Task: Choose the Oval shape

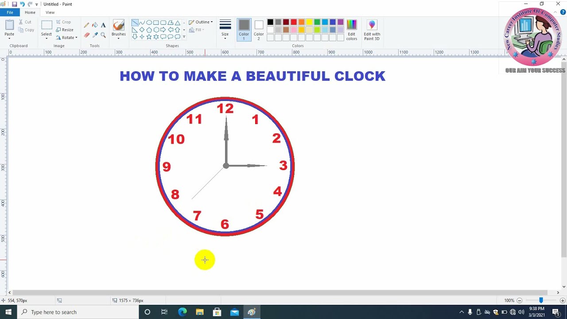Action: [x=149, y=23]
